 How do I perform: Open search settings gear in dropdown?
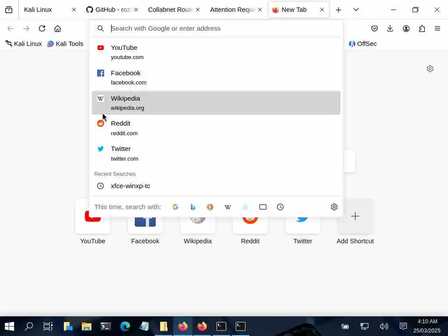pos(334,207)
